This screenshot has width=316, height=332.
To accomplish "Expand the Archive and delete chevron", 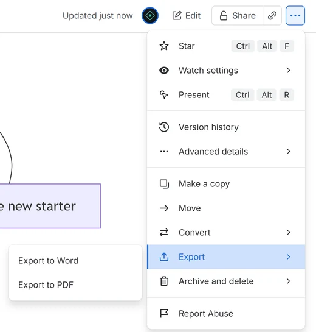I will point(288,281).
